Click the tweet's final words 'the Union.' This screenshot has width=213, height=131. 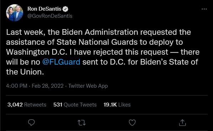(25, 72)
